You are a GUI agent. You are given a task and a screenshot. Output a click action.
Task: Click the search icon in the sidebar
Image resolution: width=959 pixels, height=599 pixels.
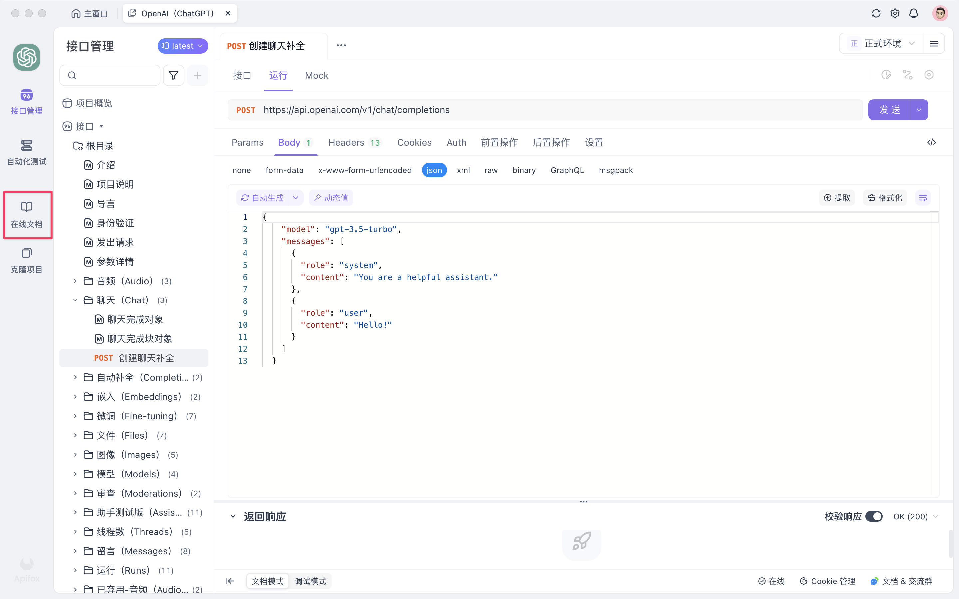[x=72, y=75]
